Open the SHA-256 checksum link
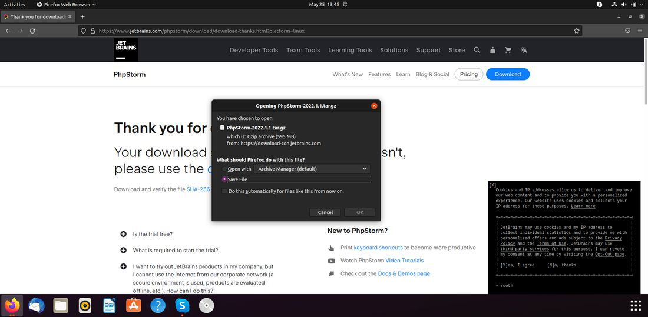The height and width of the screenshot is (317, 648). tap(199, 189)
